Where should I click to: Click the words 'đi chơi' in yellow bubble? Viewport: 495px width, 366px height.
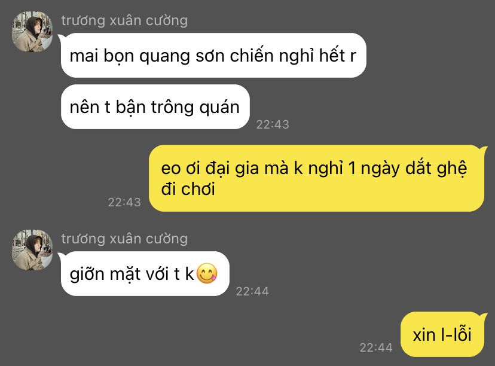click(x=188, y=189)
